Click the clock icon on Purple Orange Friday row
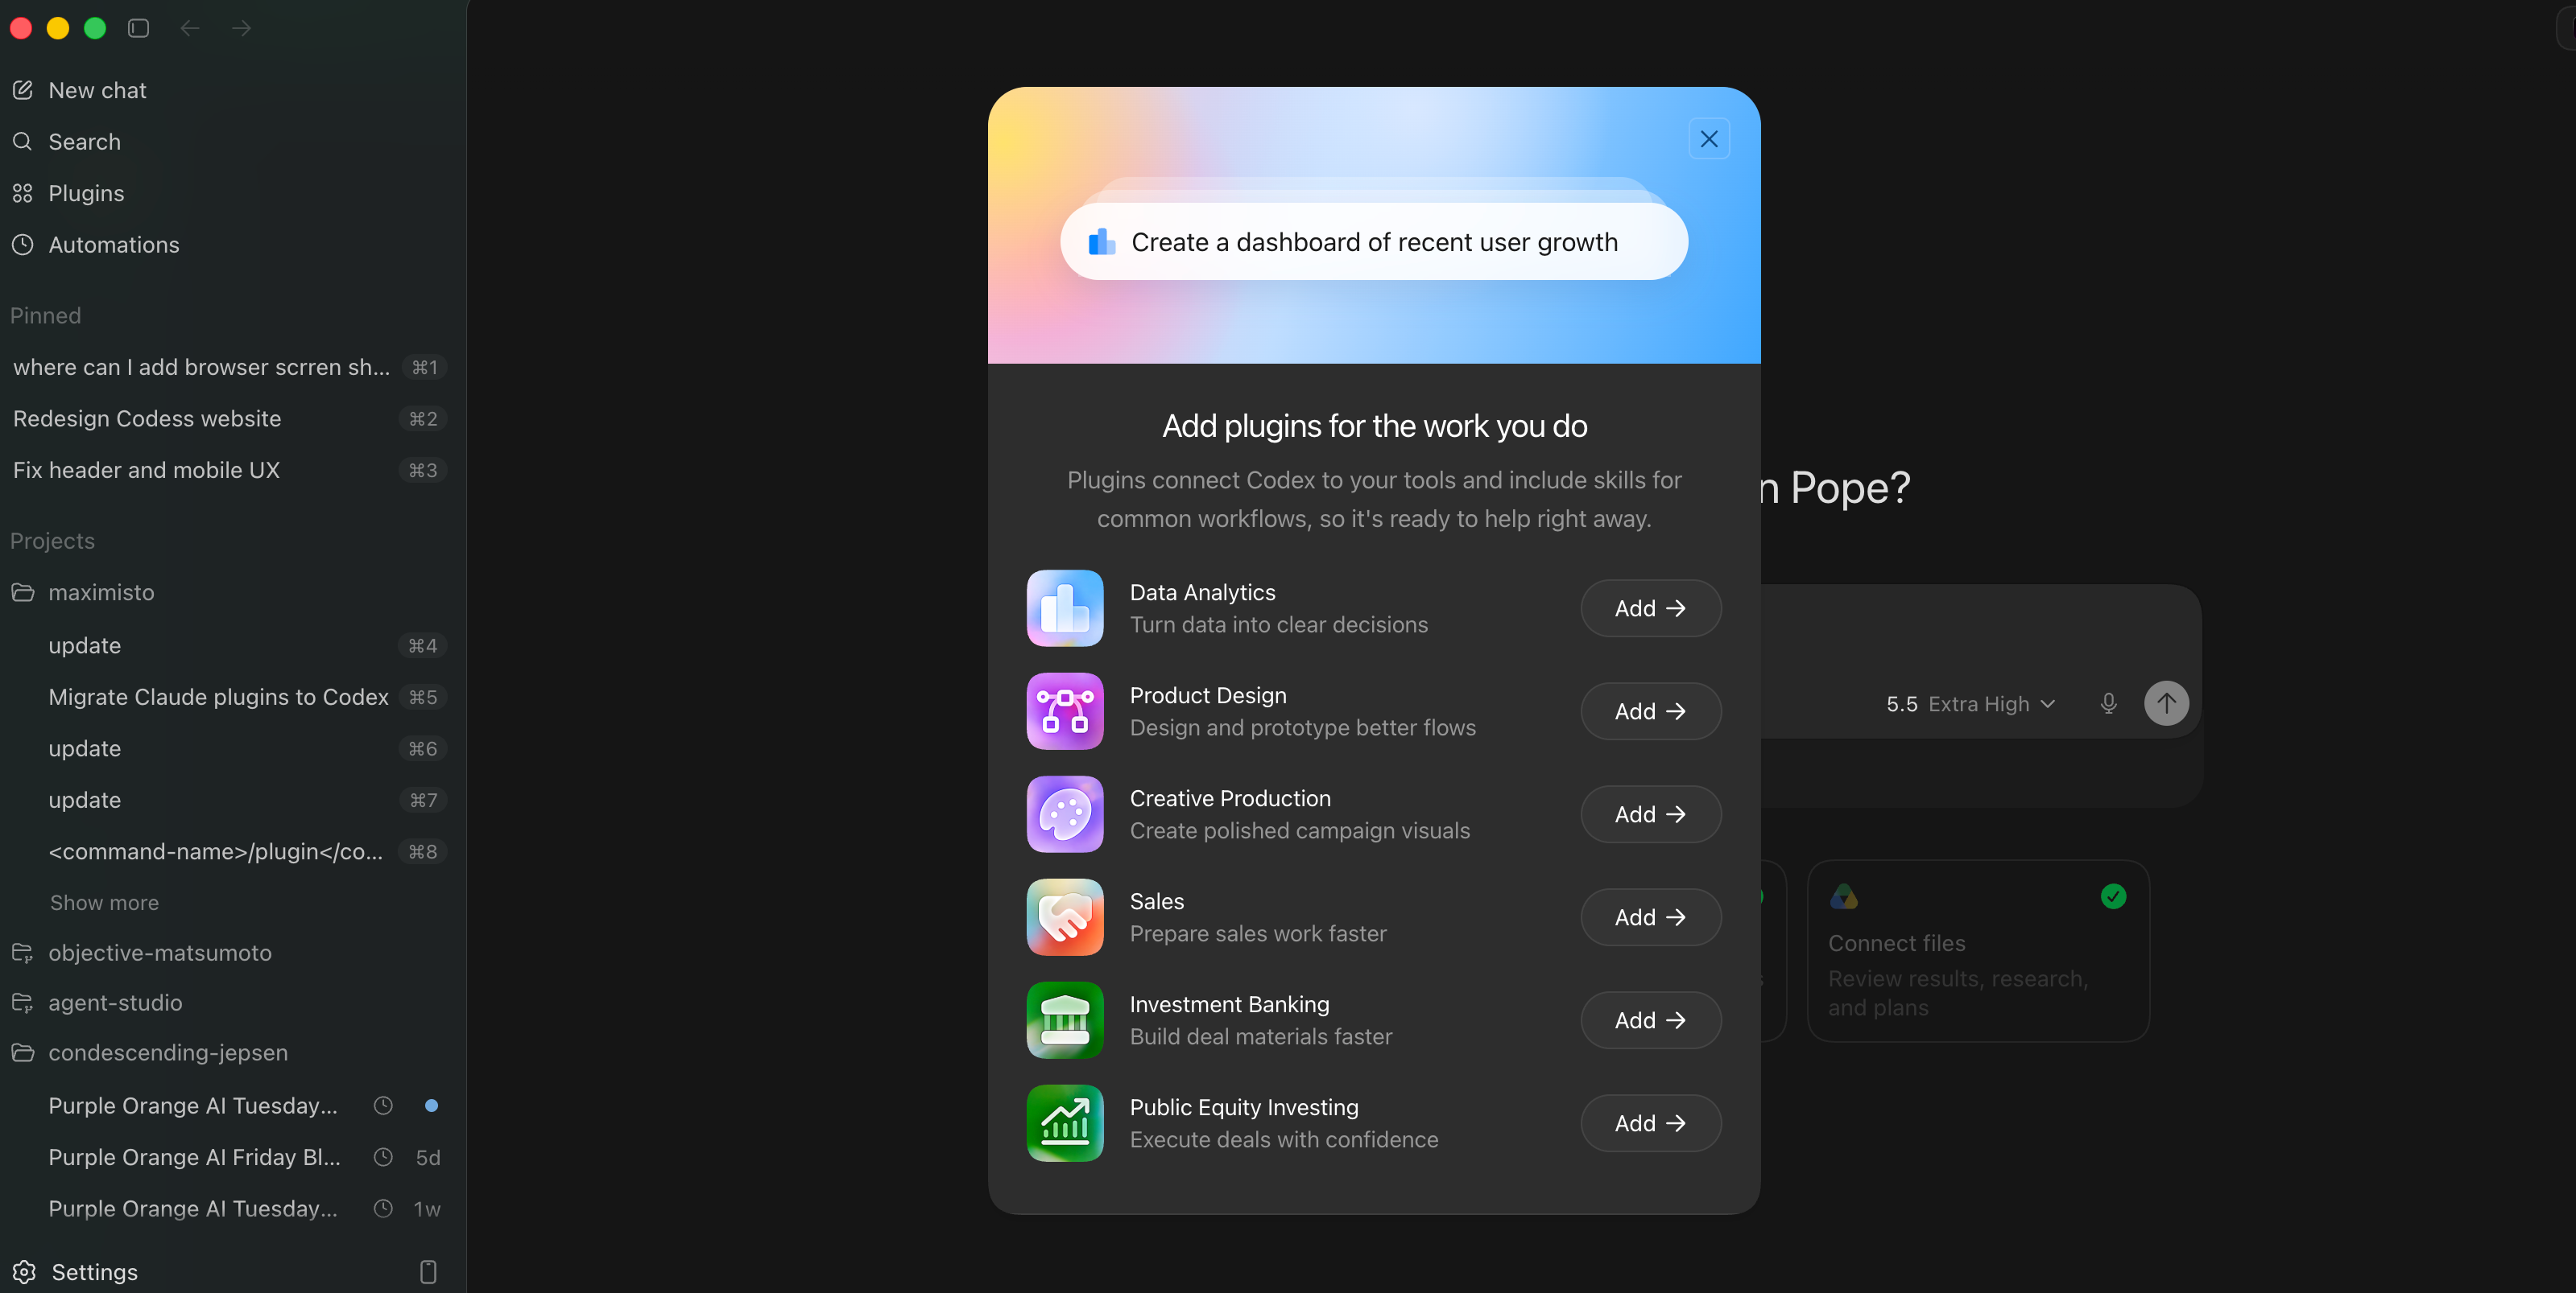Image resolution: width=2576 pixels, height=1293 pixels. [x=383, y=1157]
